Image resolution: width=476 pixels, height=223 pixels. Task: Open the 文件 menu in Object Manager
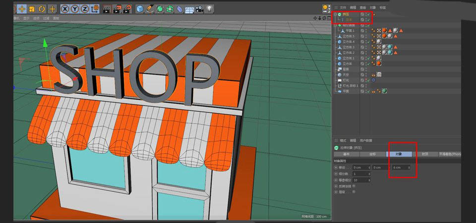[343, 8]
